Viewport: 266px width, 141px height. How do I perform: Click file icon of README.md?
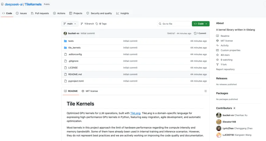pos(66,74)
